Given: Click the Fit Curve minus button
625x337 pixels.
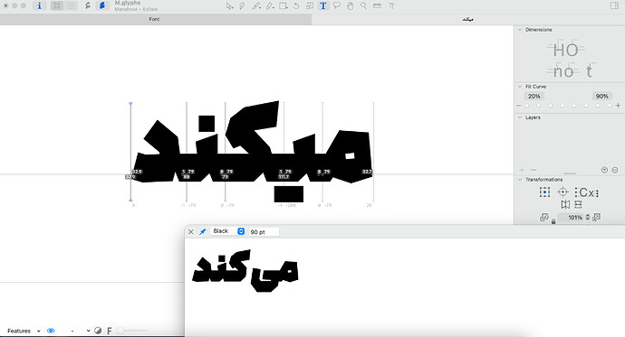Looking at the screenshot, I should pos(519,106).
